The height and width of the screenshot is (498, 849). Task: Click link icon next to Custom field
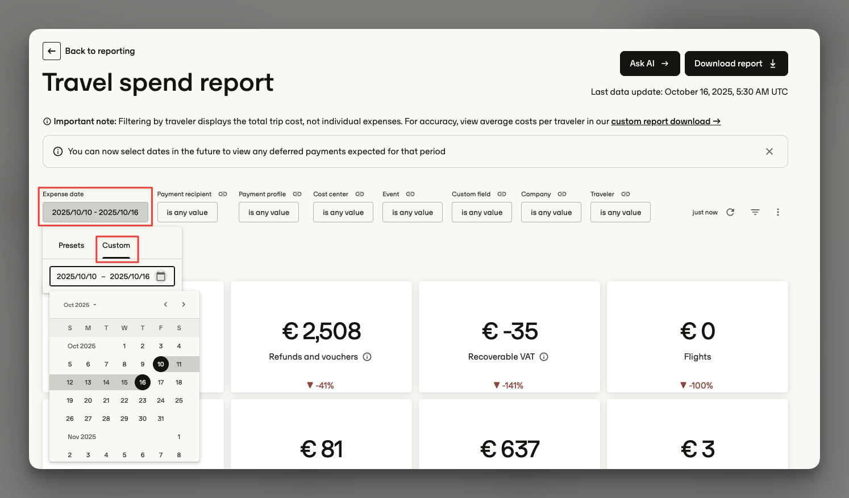pos(502,194)
